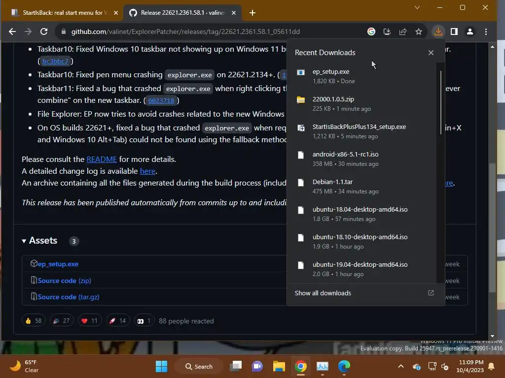Close the Release 22621 GitHub tab
The width and height of the screenshot is (505, 378).
[x=234, y=13]
